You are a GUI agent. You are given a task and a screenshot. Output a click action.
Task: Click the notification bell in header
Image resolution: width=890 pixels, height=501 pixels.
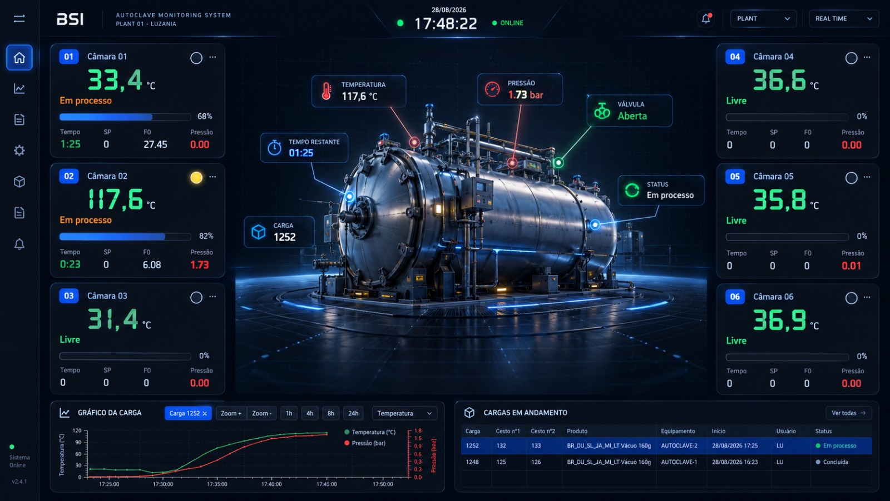coord(706,18)
